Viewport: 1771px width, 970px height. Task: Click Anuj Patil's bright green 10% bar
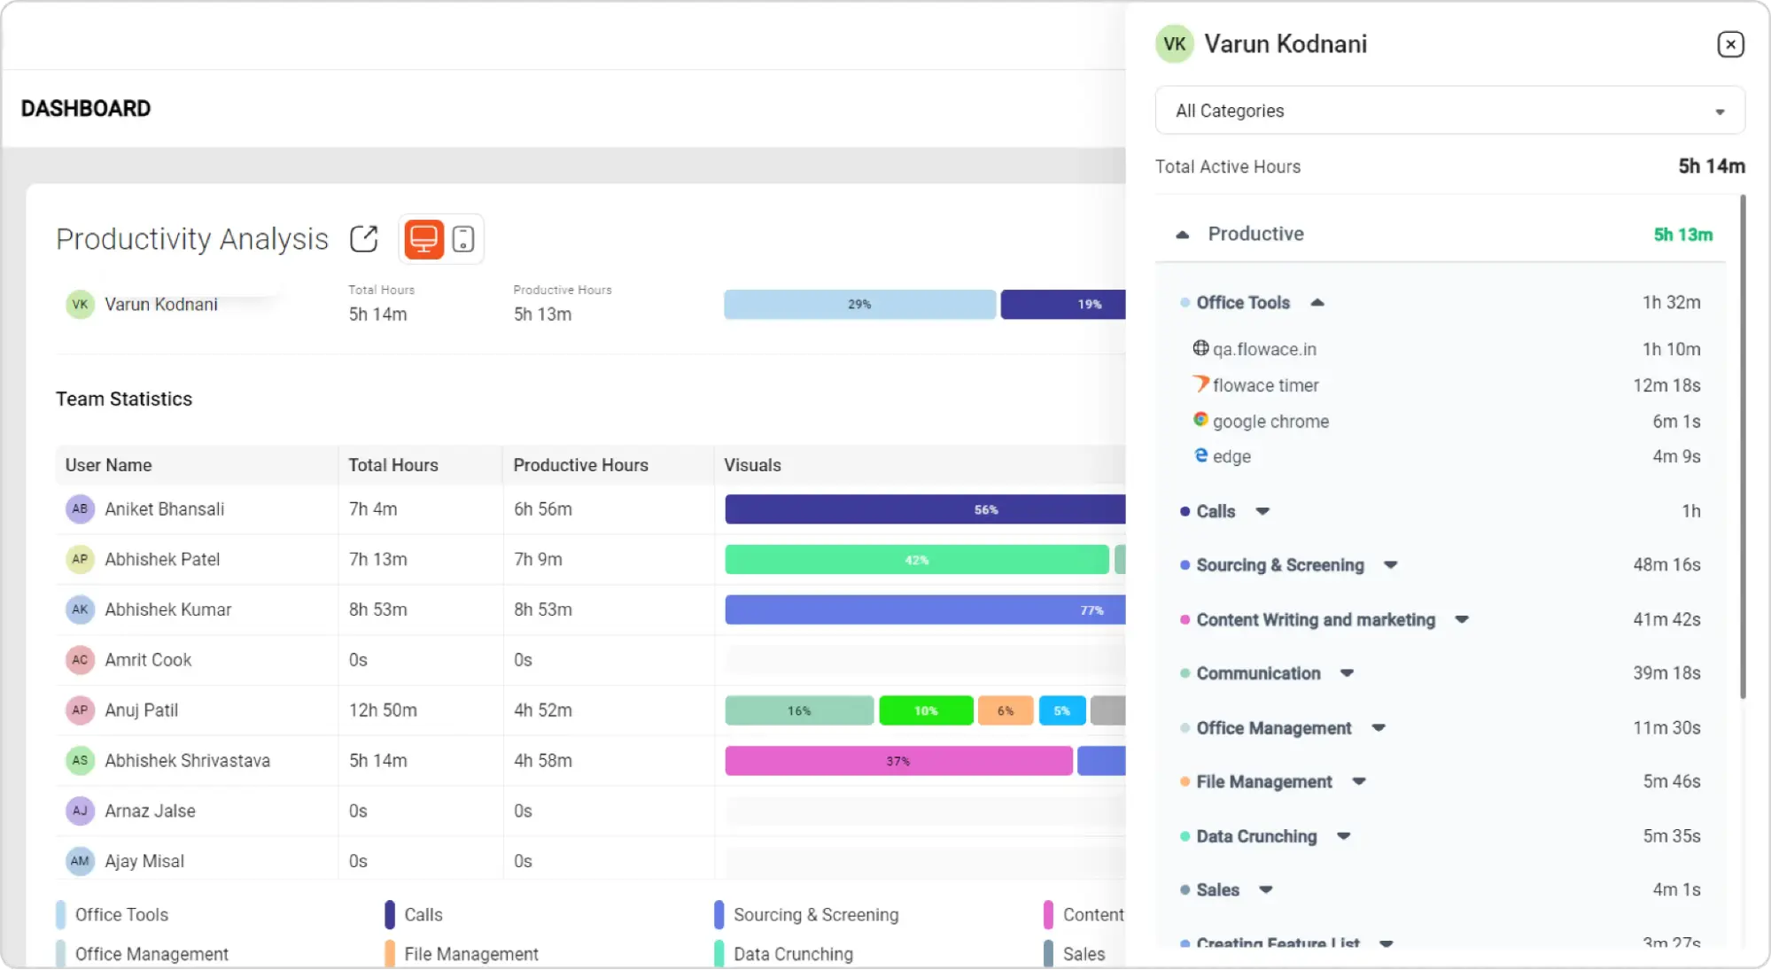(925, 710)
